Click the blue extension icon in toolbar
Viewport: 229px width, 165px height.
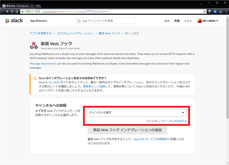[x=215, y=11]
